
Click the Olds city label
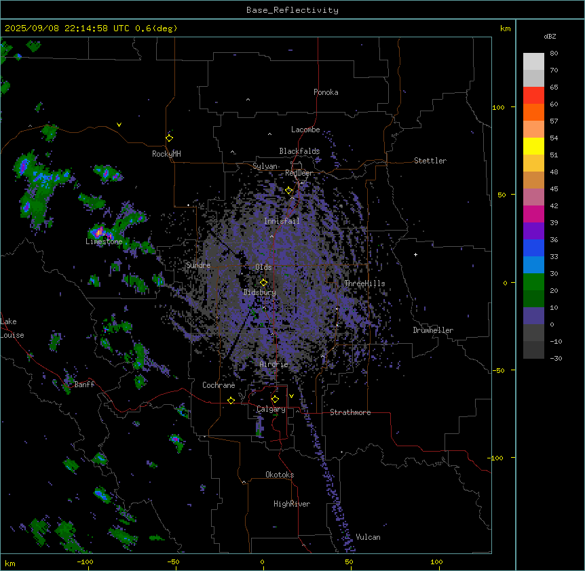[x=263, y=267]
